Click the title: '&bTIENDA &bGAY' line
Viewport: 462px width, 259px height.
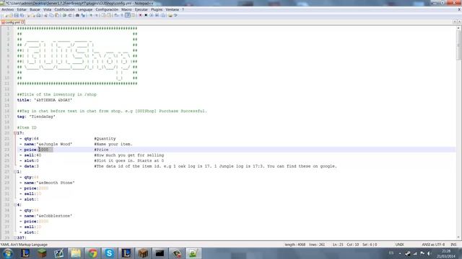coord(45,100)
